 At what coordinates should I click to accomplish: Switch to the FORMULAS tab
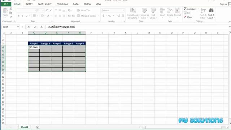[62, 4]
